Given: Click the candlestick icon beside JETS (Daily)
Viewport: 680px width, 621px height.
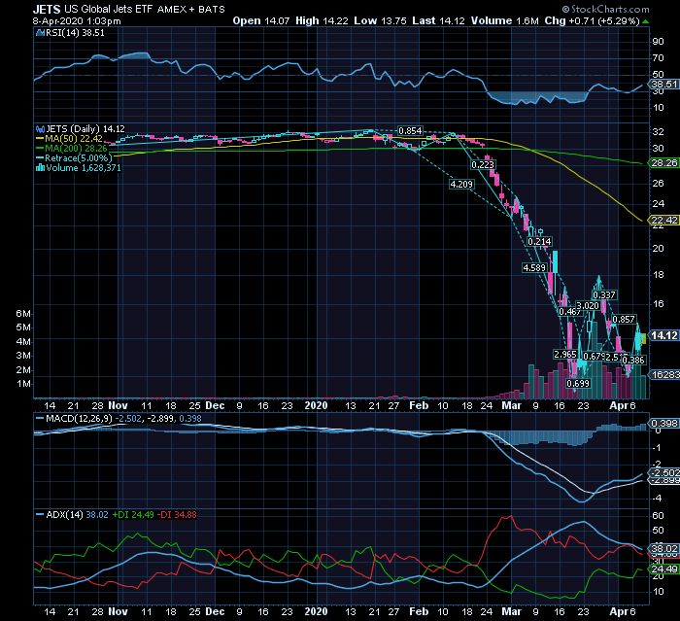Looking at the screenshot, I should (41, 129).
